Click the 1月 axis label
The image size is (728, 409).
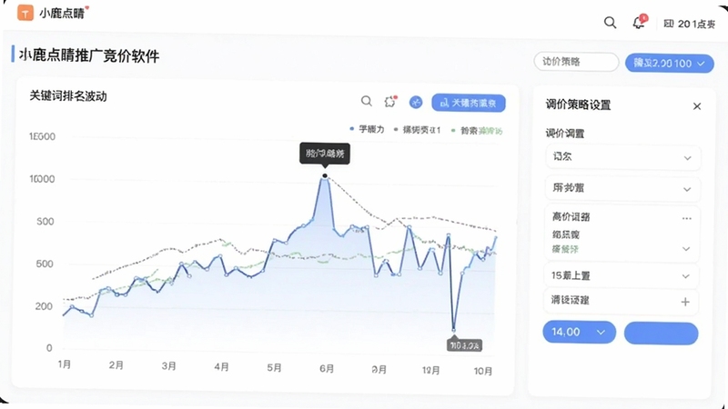(x=65, y=364)
